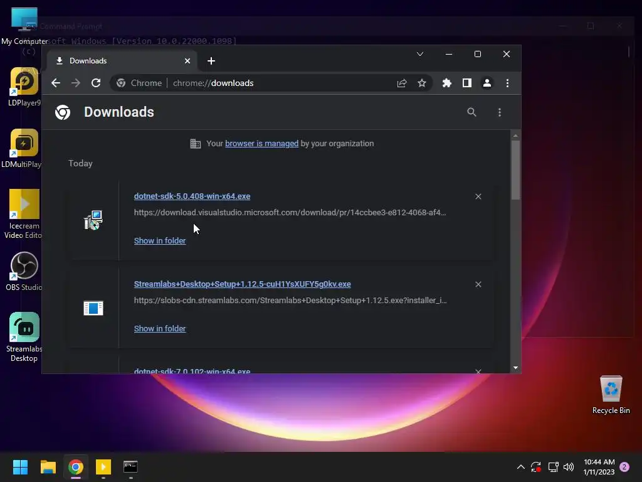Click the scrollbar down arrow
Screen dimensions: 642x482
[x=515, y=368]
